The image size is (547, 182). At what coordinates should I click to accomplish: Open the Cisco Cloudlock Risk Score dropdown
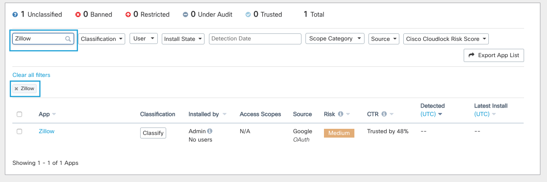(x=446, y=39)
